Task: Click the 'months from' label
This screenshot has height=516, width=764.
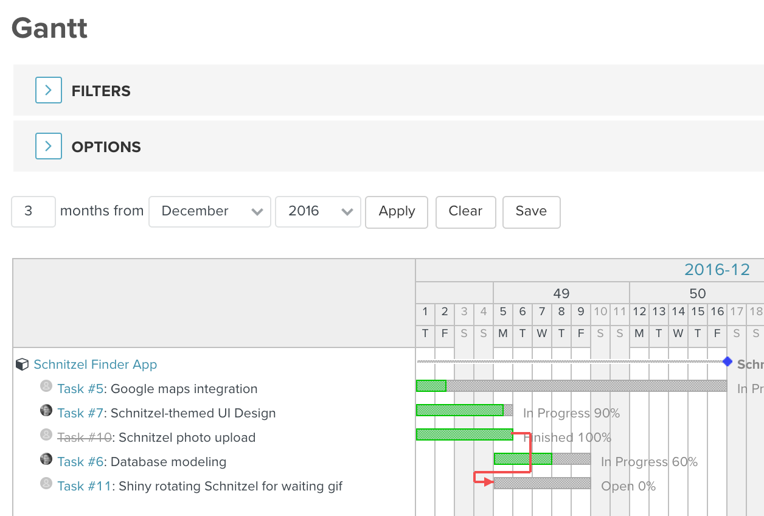Action: click(x=102, y=211)
